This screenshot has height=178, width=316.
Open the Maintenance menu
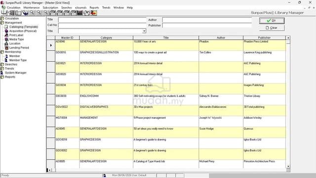coord(32,7)
